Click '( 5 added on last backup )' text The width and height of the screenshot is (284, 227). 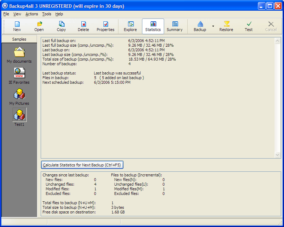(122, 78)
